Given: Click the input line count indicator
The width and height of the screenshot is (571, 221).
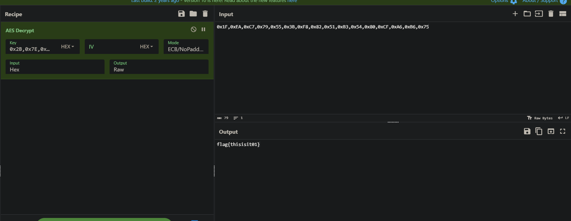Looking at the screenshot, I should 238,118.
